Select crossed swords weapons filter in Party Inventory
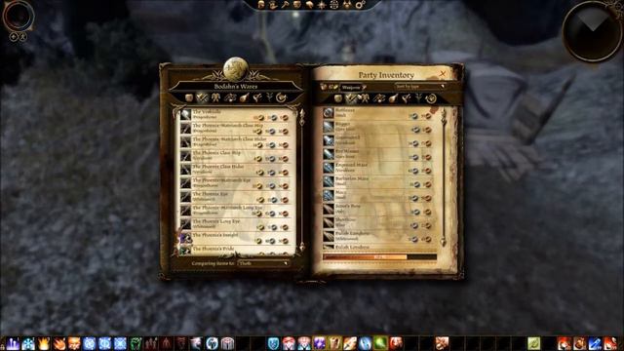This screenshot has height=351, width=624. coord(351,98)
